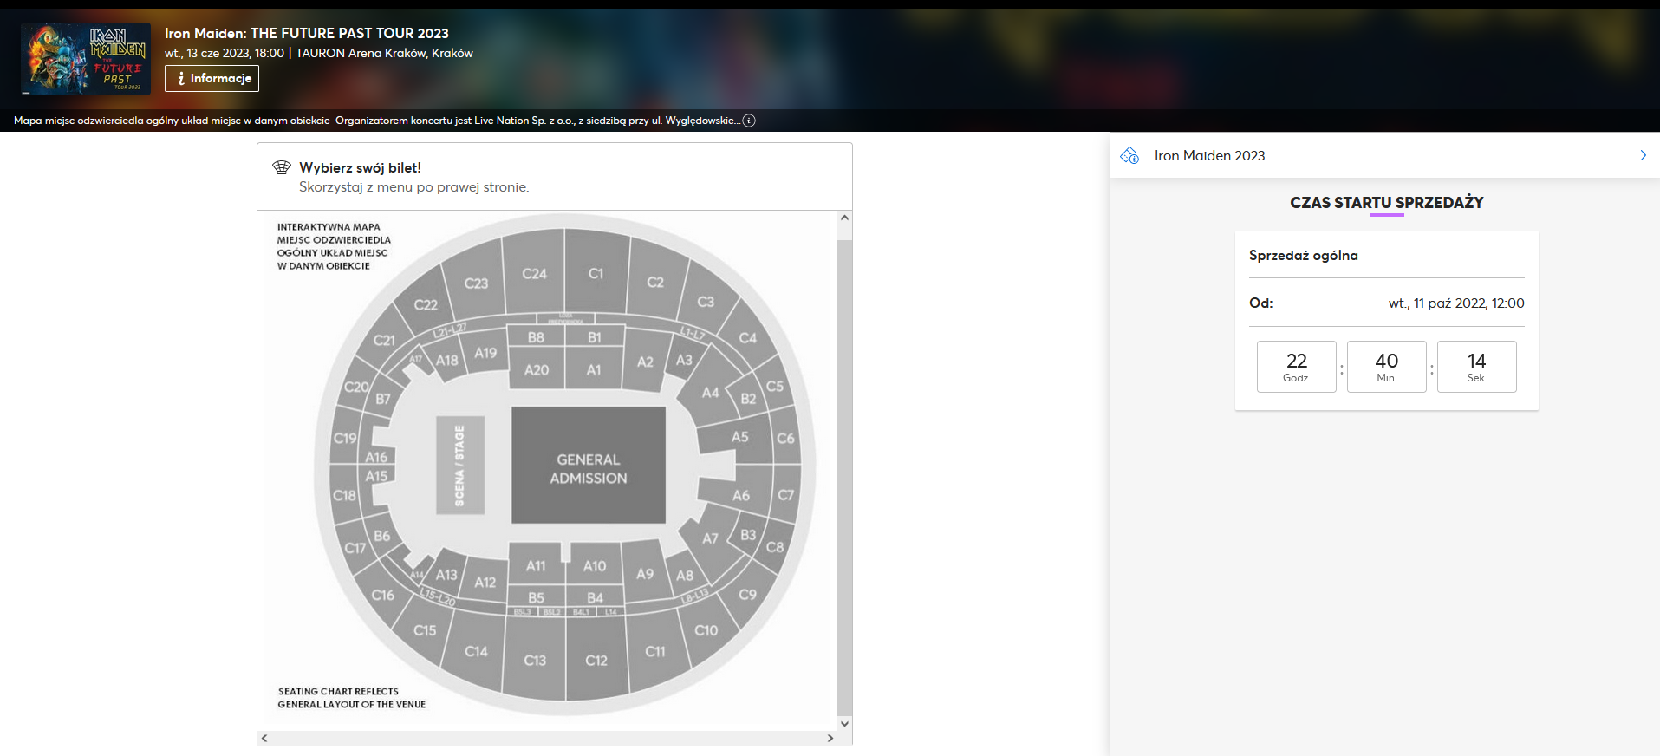Click the vertical scrollbar of seating map

pos(844,478)
